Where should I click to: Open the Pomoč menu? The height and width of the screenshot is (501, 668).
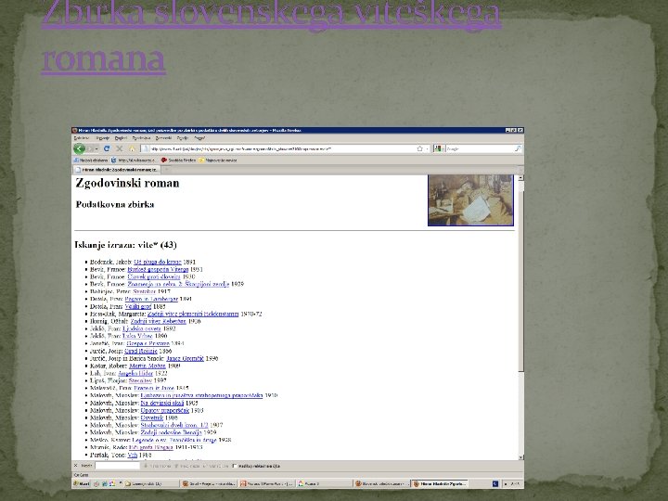tap(199, 138)
